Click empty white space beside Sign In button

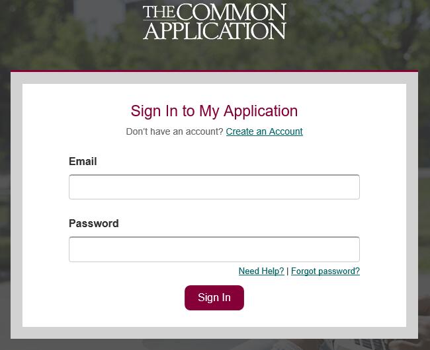[x=318, y=298]
